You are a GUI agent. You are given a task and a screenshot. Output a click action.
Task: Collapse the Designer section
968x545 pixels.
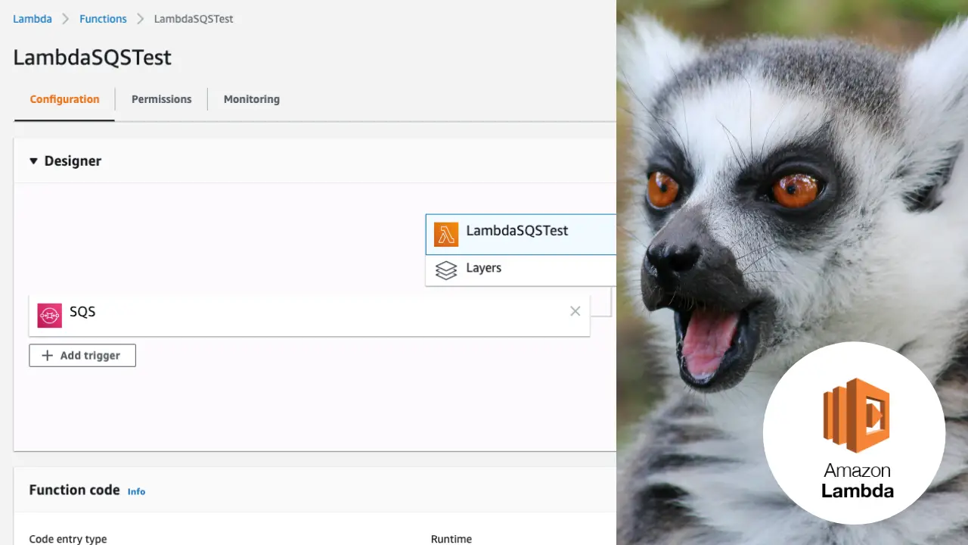[x=33, y=160]
